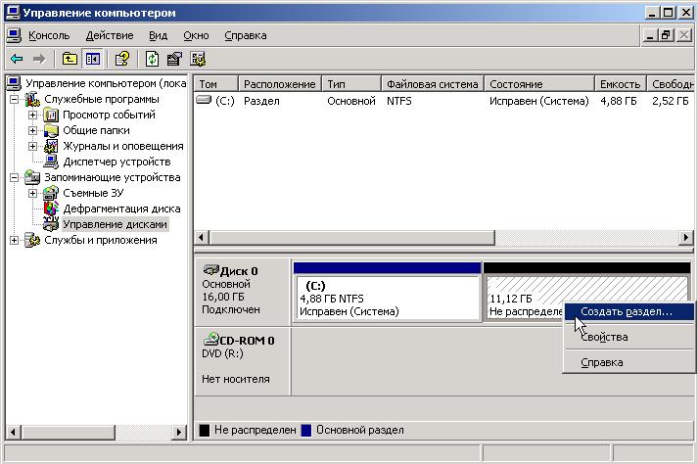Open the Help toolbar icon
Screen dimensions: 698x464
click(122, 59)
